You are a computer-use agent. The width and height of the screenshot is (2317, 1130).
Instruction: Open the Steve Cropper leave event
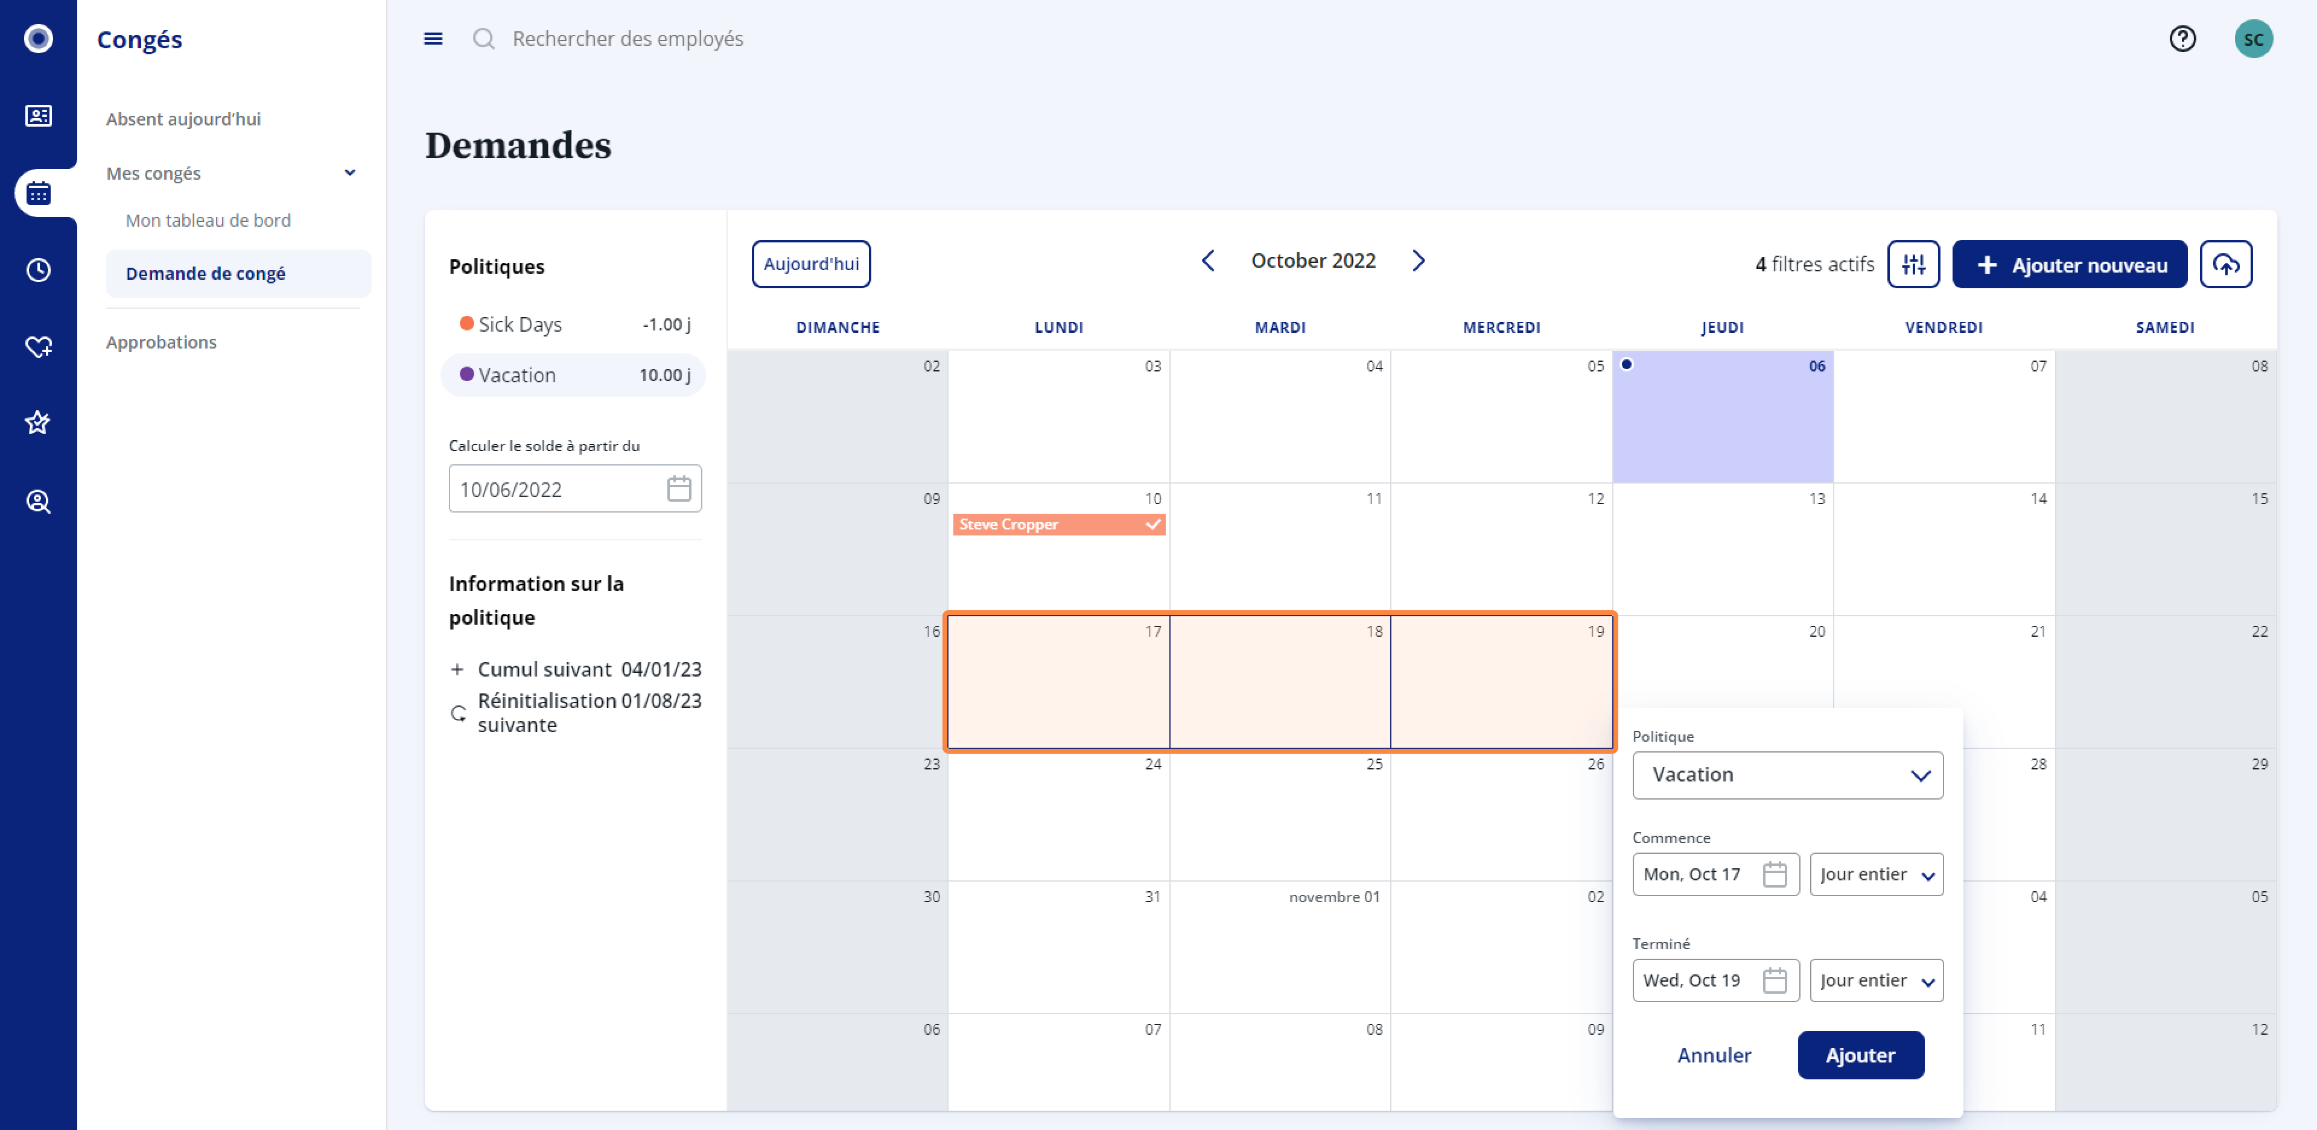(x=1059, y=524)
